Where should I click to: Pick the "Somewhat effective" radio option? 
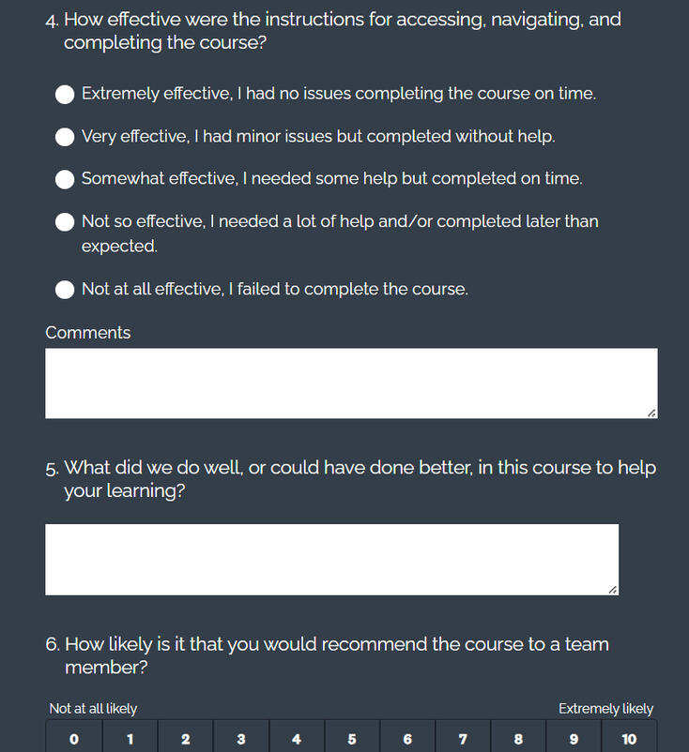tap(65, 179)
